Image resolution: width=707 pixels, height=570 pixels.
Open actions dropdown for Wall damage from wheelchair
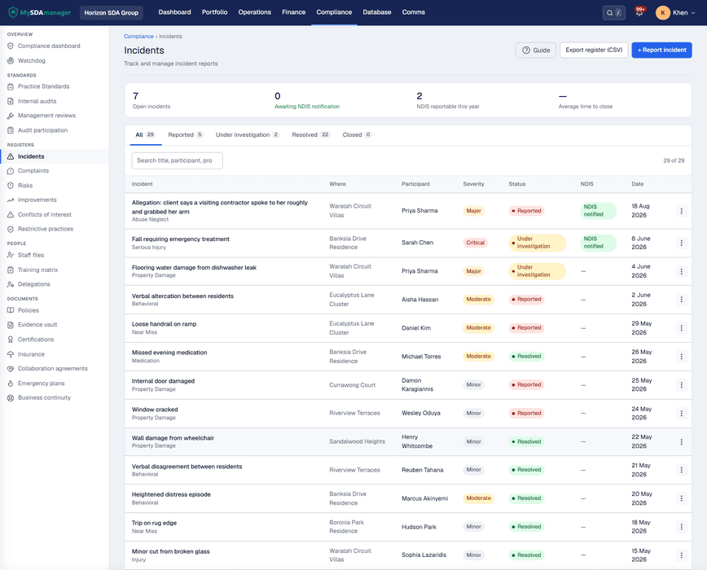(681, 441)
